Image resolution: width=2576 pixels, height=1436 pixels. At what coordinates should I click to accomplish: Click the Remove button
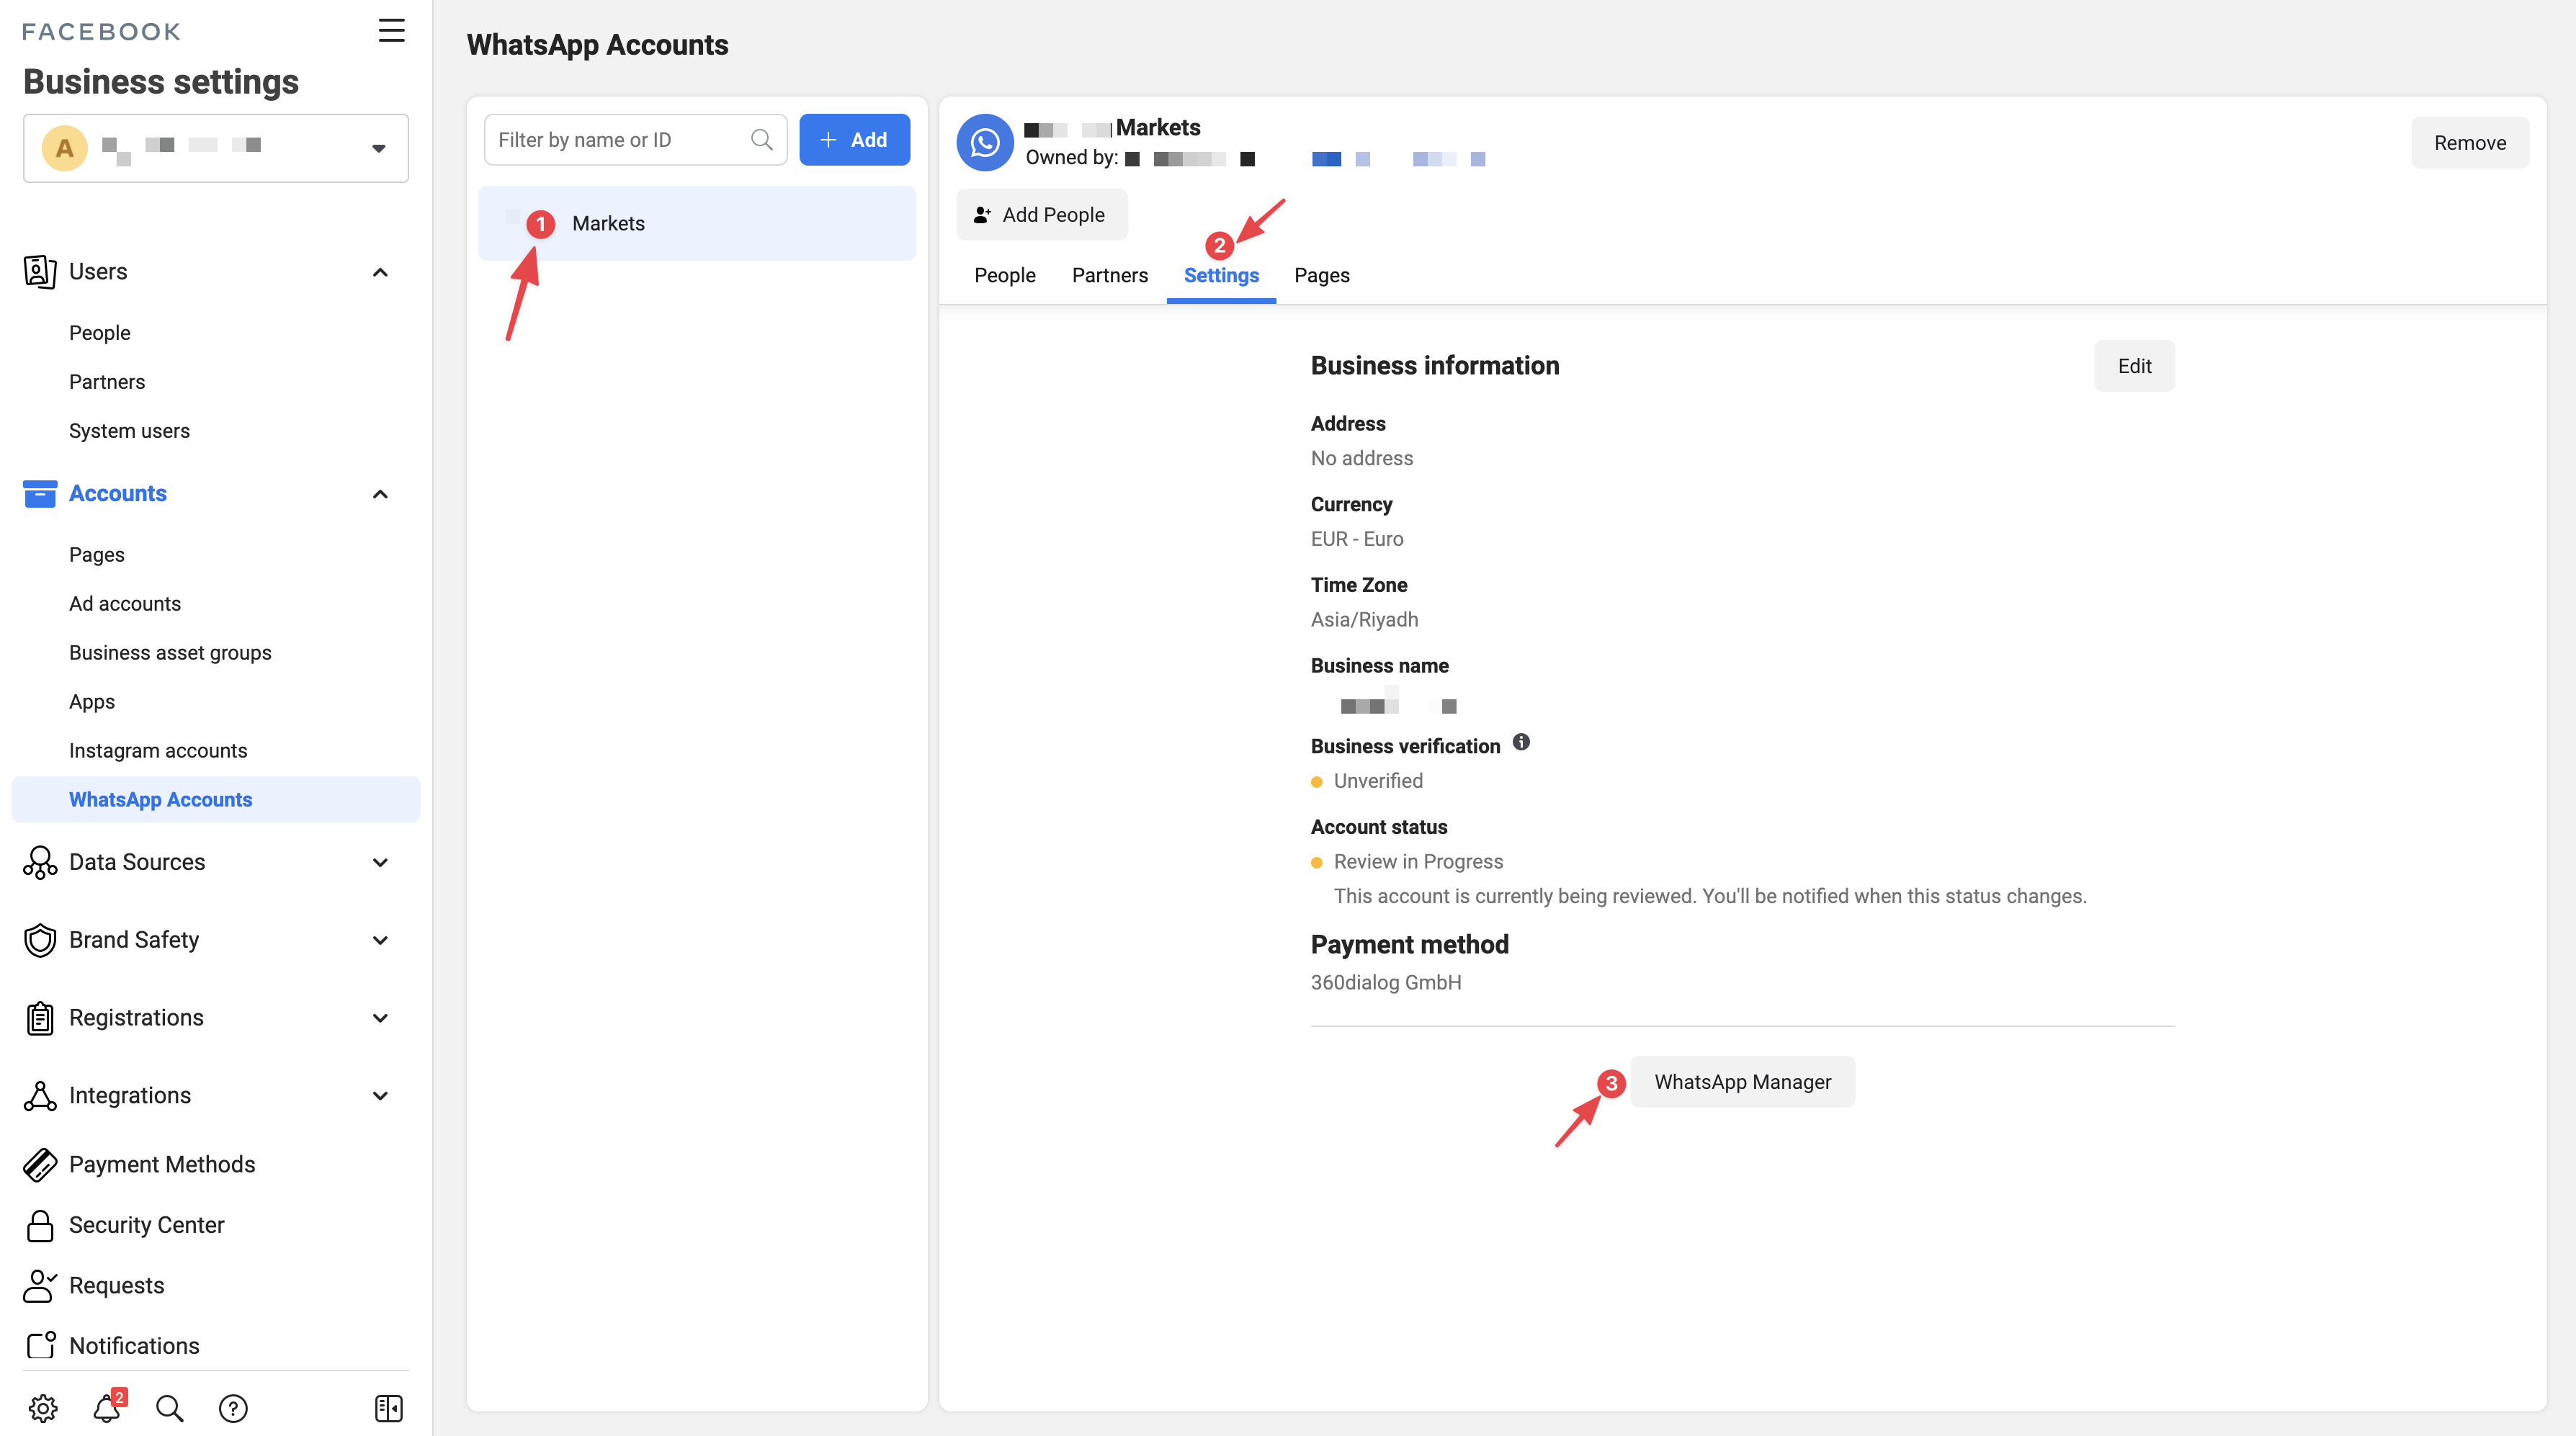(x=2469, y=143)
